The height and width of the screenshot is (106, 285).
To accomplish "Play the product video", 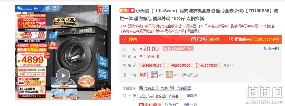I will (63, 75).
